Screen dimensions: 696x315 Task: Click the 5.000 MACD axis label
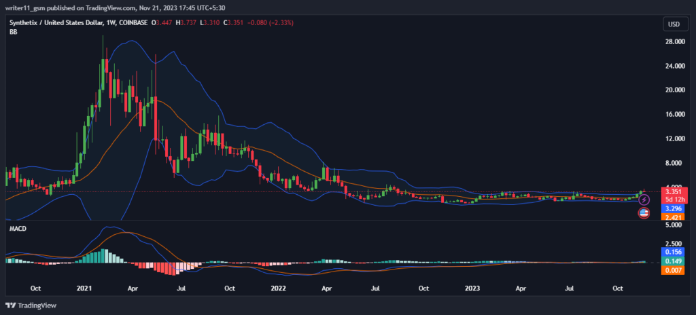point(674,225)
